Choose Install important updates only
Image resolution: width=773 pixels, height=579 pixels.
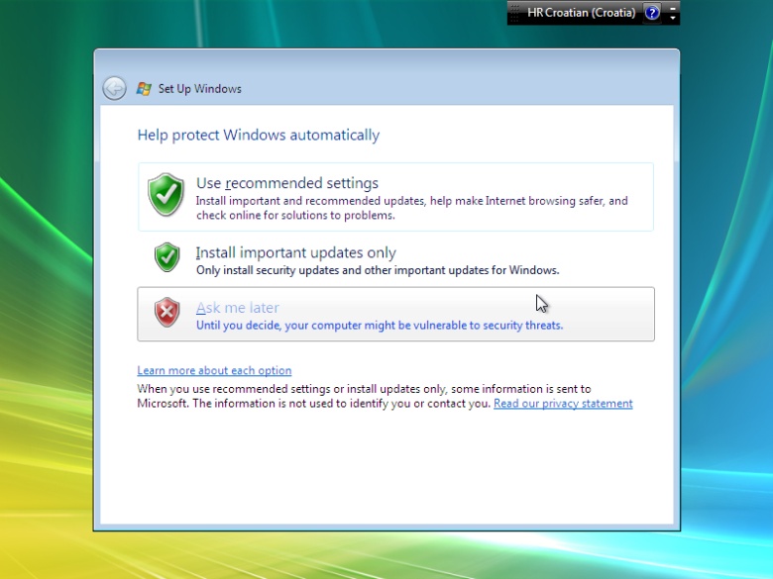point(395,260)
